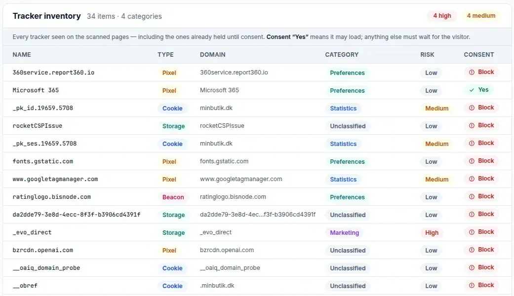The width and height of the screenshot is (514, 296).
Task: Click the Preferences category pill in the 360service.report360.io row
Action: point(347,73)
